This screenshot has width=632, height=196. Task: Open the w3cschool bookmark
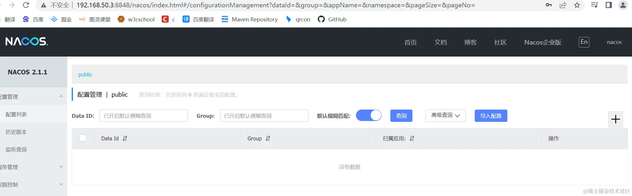[x=136, y=19]
